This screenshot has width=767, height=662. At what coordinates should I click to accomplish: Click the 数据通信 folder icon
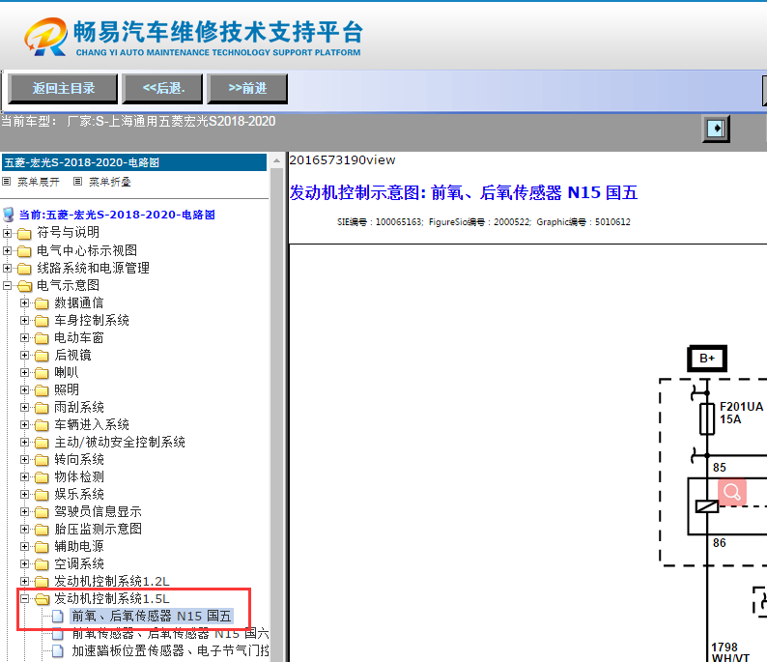tap(43, 303)
